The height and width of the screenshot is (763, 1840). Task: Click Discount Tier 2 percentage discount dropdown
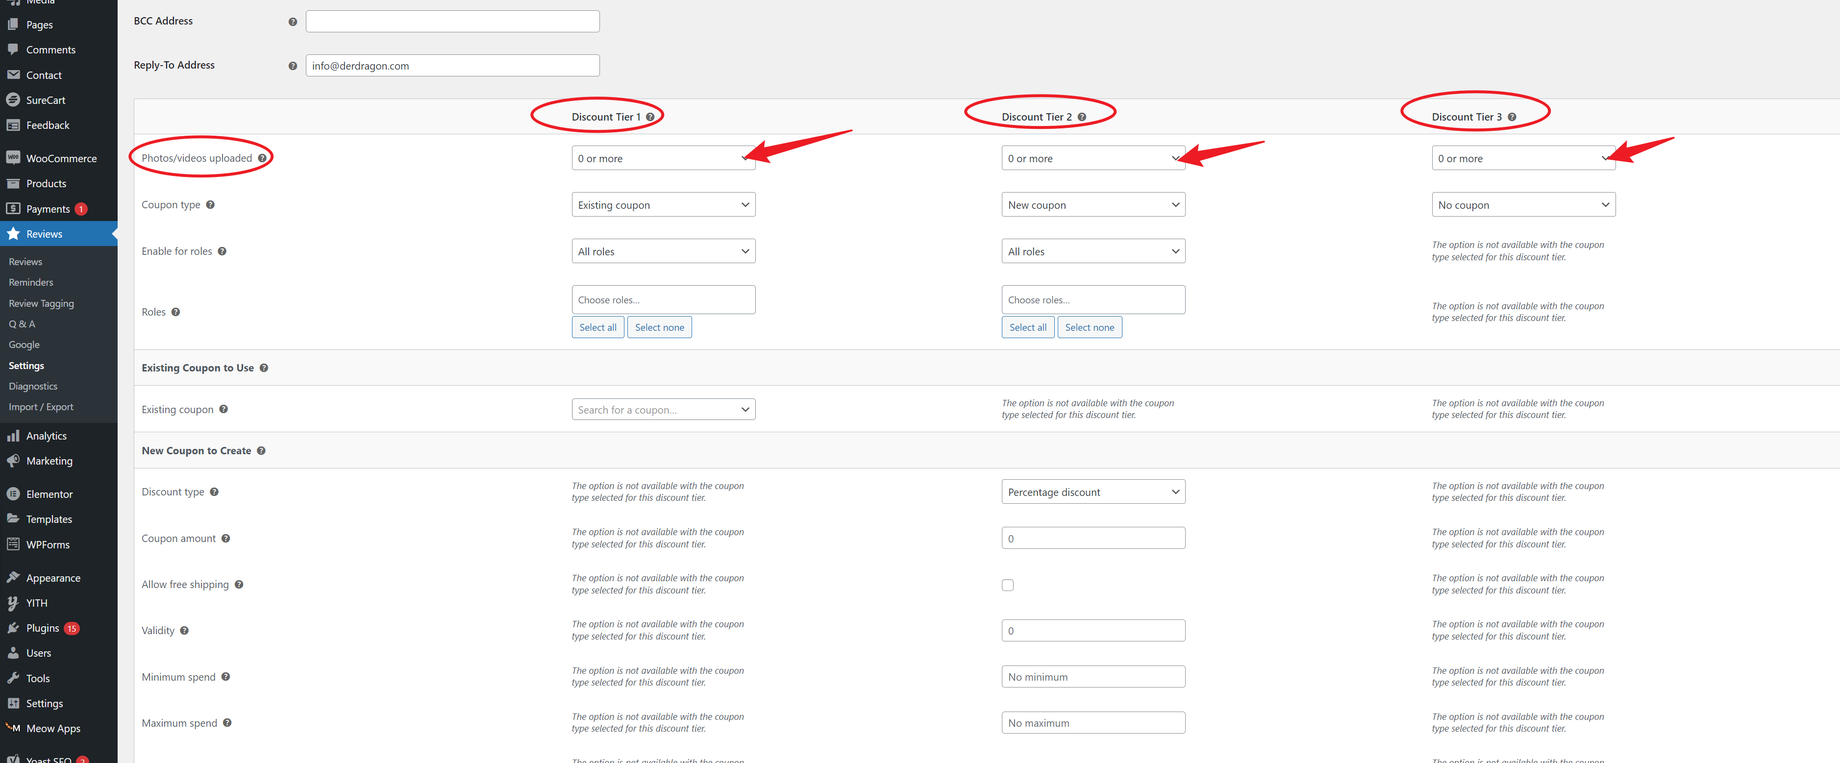pyautogui.click(x=1092, y=491)
